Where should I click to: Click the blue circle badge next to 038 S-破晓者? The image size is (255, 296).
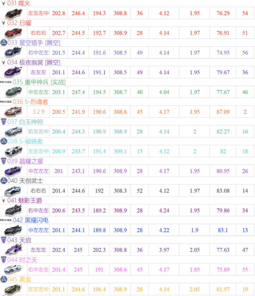click(x=4, y=141)
